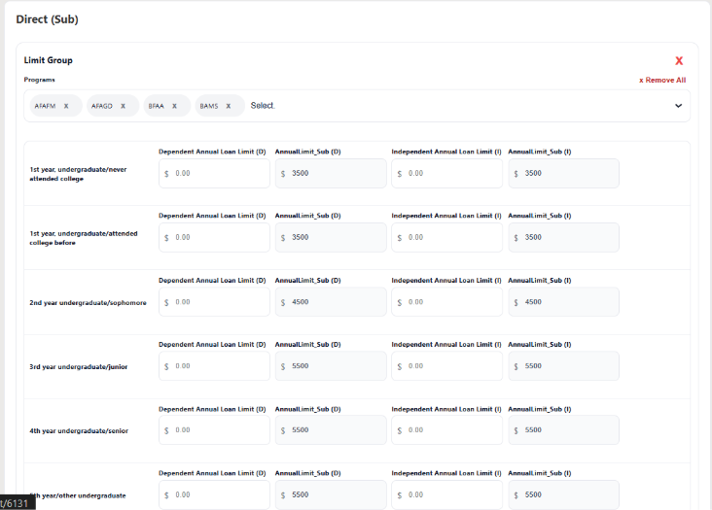Click the 'x Remove All' link
712x510 pixels.
click(662, 80)
